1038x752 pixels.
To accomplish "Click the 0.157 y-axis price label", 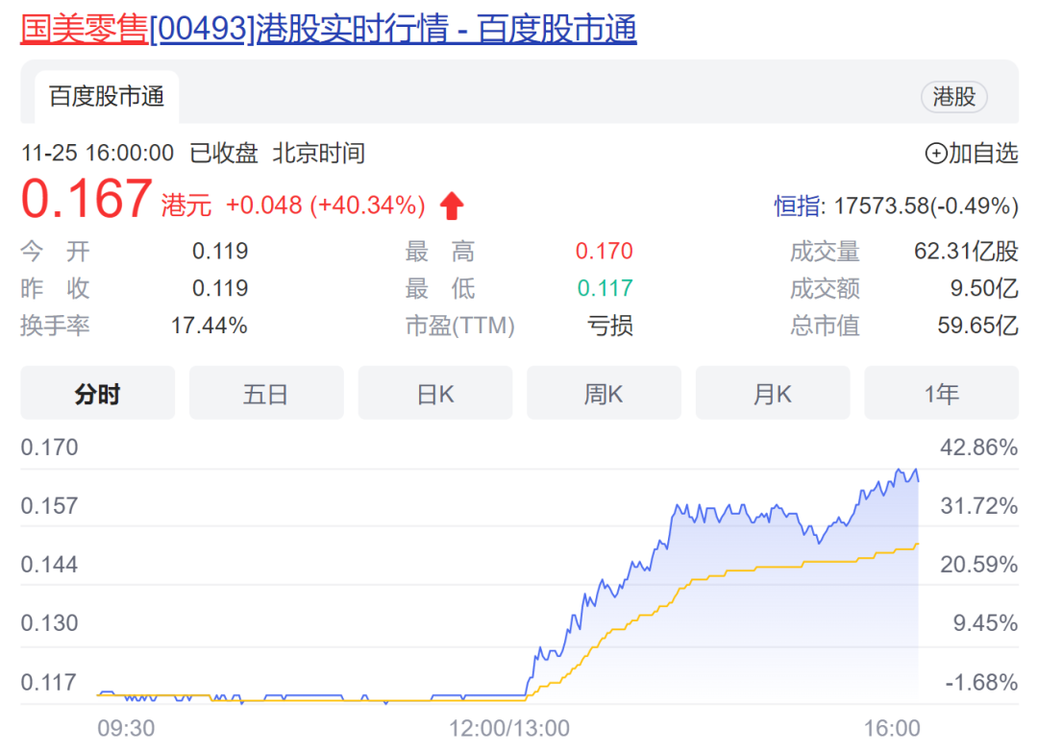I will tap(50, 507).
